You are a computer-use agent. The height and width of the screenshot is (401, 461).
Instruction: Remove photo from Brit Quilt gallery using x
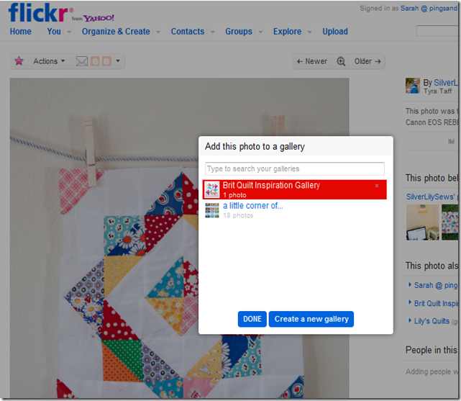pos(377,186)
